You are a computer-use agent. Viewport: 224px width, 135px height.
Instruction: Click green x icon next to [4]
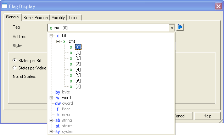(x=71, y=70)
